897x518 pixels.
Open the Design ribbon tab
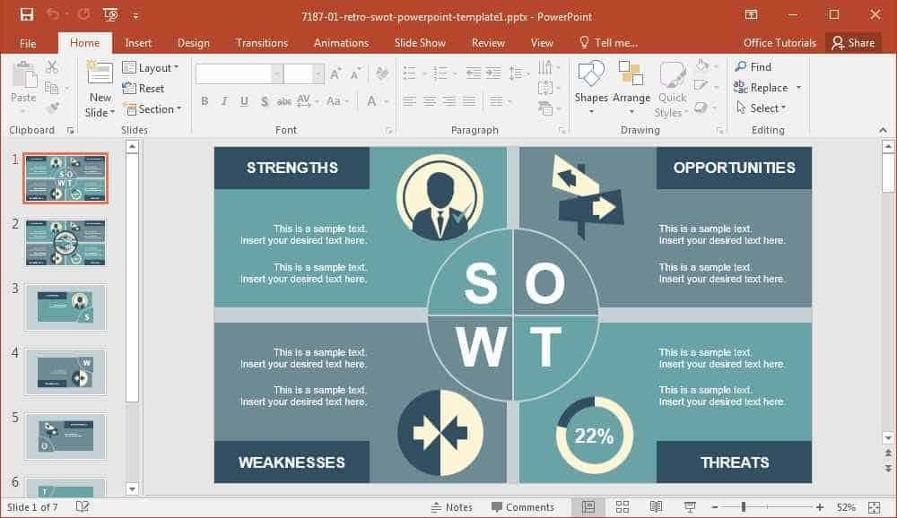(x=194, y=43)
